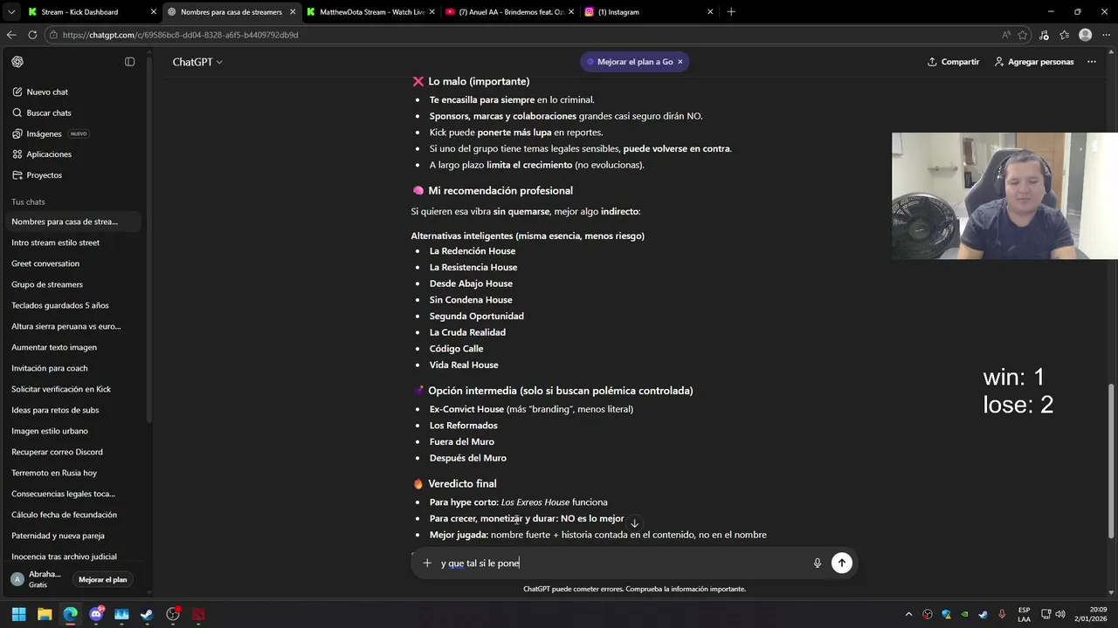Open Aplicaciones in the sidebar

click(x=49, y=154)
